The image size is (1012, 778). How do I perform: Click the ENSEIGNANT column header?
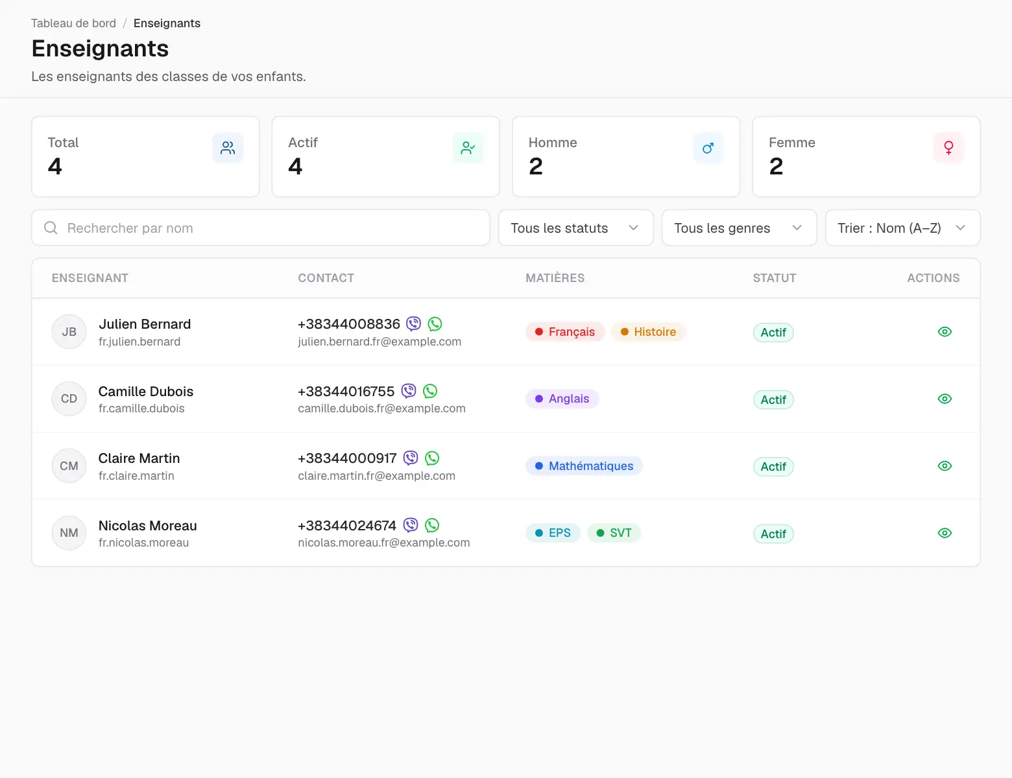(90, 278)
